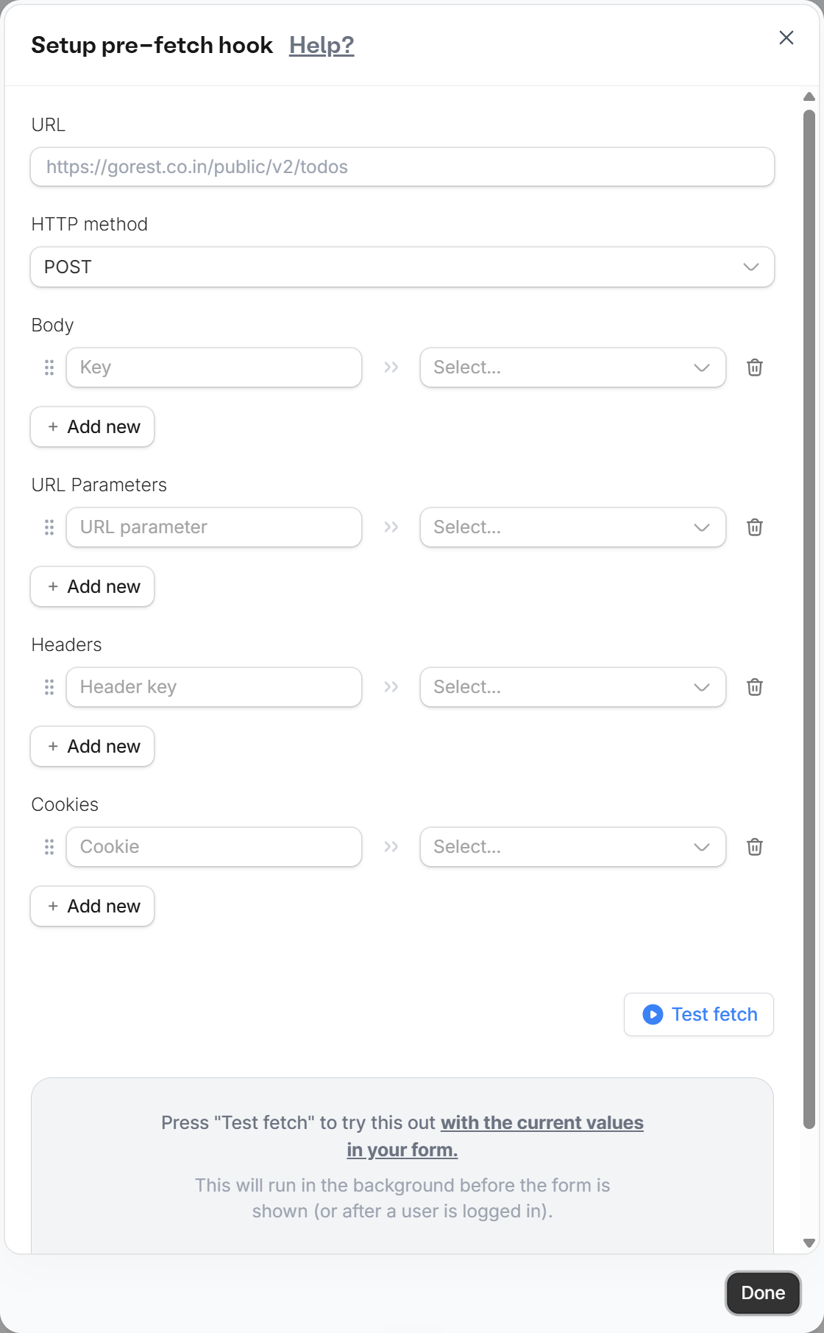The image size is (824, 1333).
Task: Open URL Parameters value Select dropdown
Action: click(x=573, y=527)
